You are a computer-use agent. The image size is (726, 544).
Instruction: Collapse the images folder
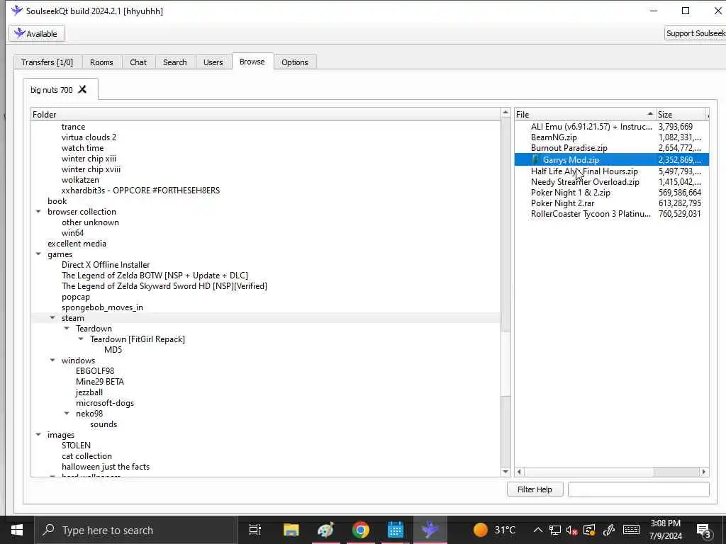(38, 436)
